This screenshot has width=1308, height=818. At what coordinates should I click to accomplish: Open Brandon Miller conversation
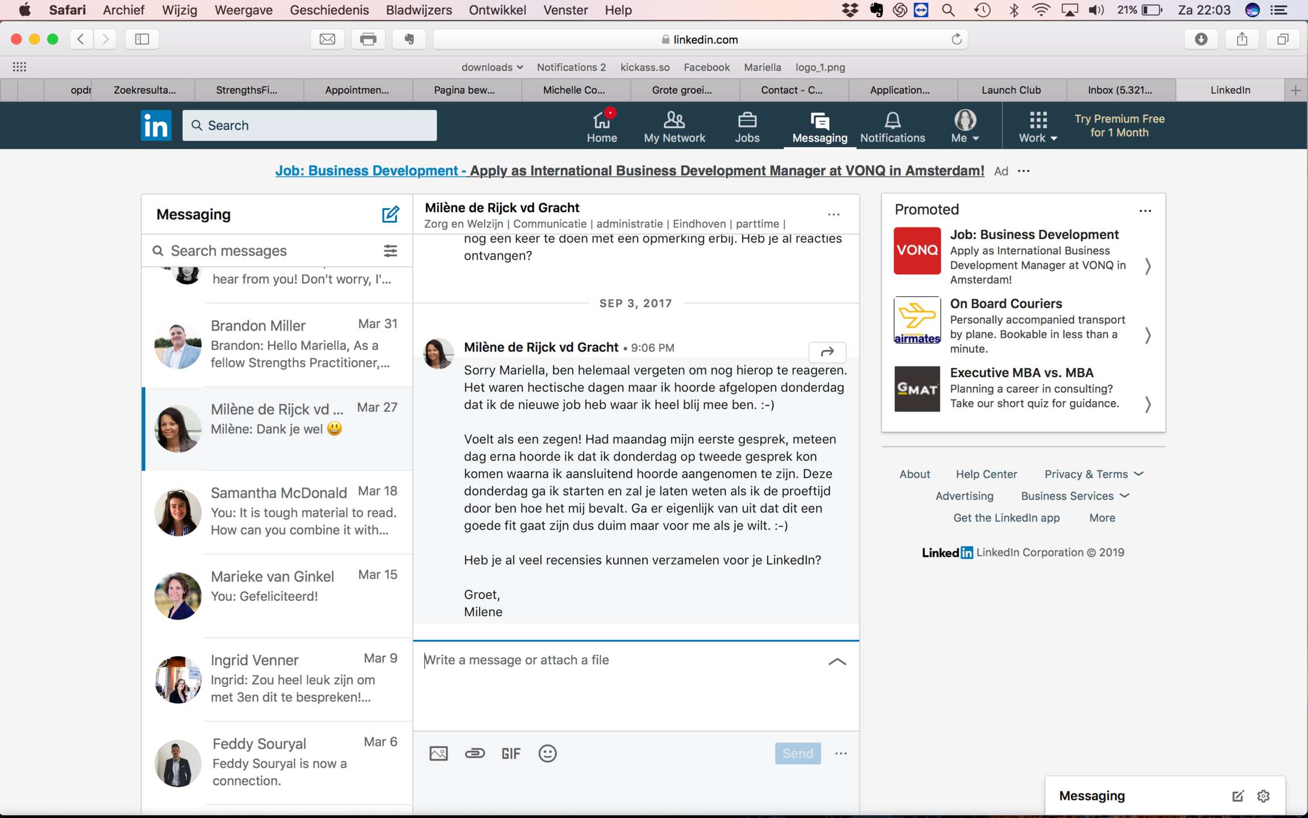278,344
